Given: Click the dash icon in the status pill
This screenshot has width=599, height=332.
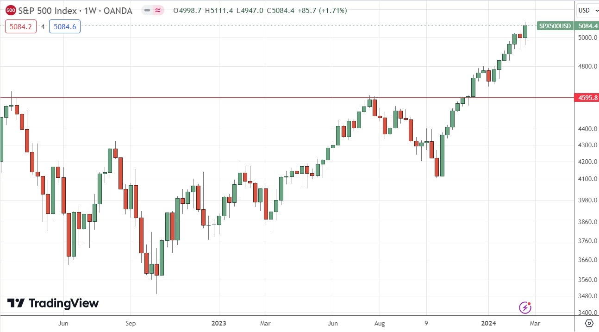Looking at the screenshot, I should pyautogui.click(x=147, y=10).
